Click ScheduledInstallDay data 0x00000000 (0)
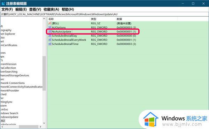The height and width of the screenshot is (129, 209). pyautogui.click(x=126, y=36)
